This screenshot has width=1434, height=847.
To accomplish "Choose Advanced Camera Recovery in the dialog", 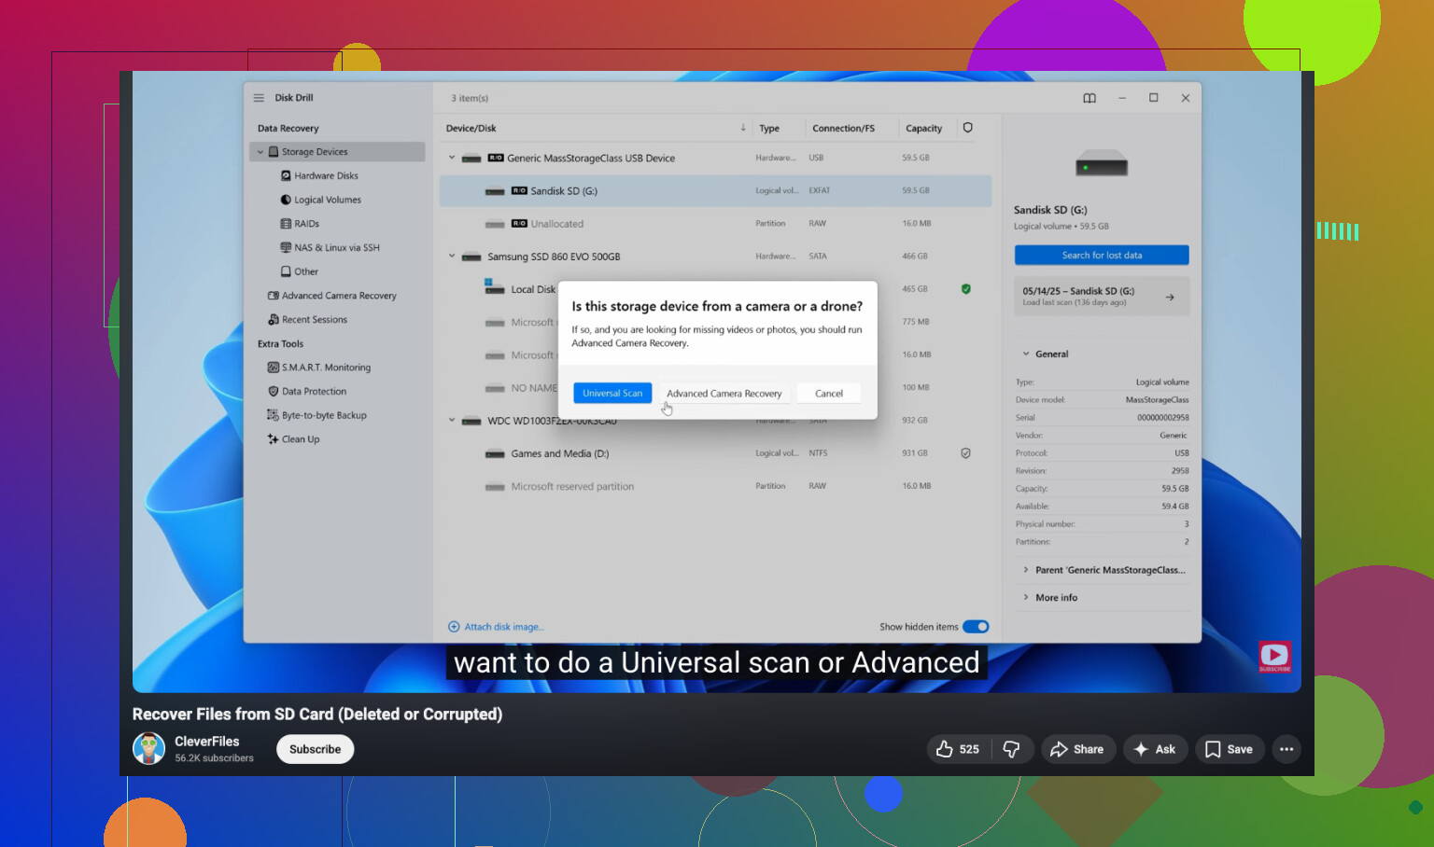I will pyautogui.click(x=724, y=394).
